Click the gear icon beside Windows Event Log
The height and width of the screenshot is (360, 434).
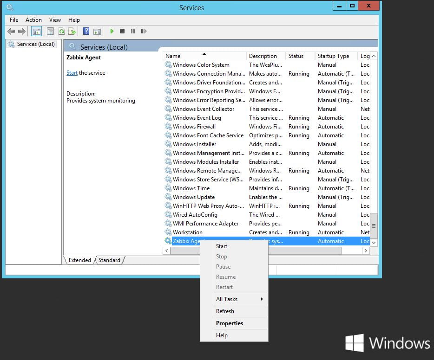[168, 117]
